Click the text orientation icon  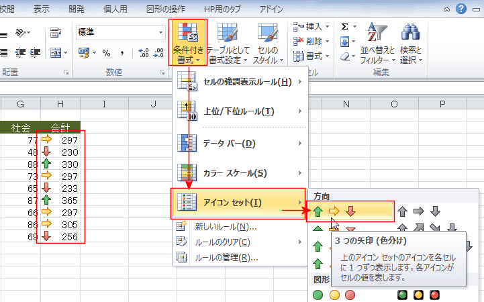point(21,32)
